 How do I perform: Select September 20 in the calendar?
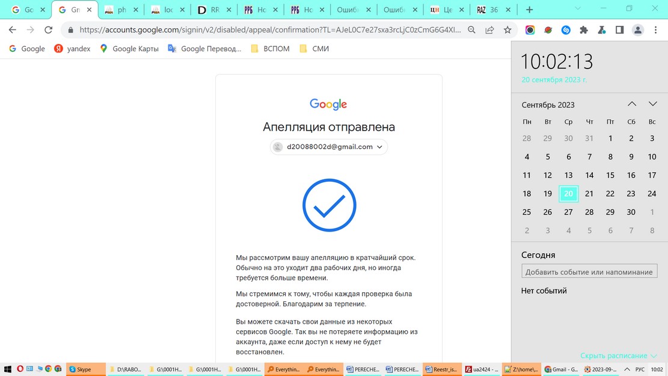[568, 194]
